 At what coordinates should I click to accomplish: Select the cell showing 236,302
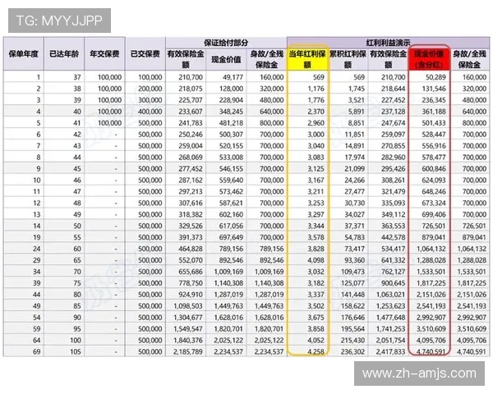348,351
